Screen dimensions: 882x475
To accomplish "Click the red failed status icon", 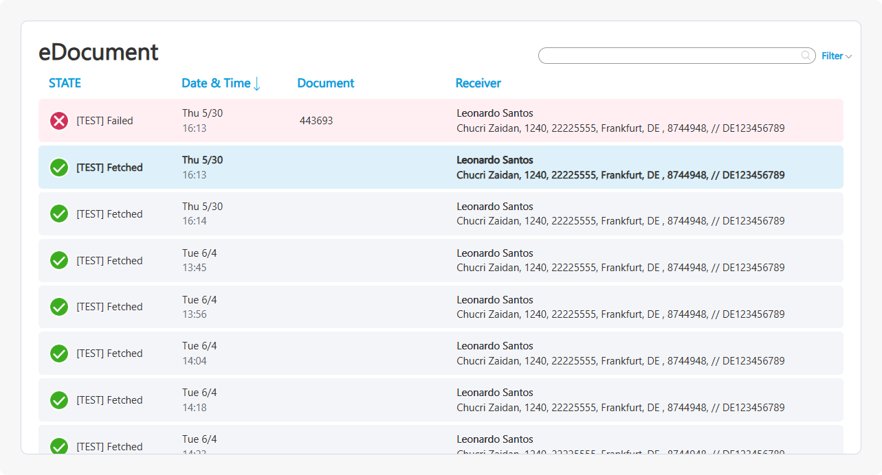I will (x=58, y=120).
